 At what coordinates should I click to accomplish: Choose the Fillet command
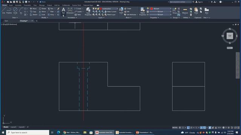click(x=51, y=12)
